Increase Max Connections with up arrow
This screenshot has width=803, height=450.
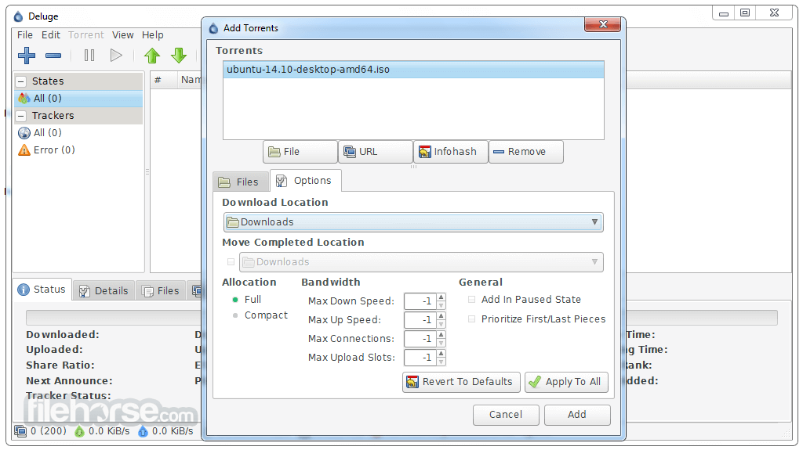pyautogui.click(x=441, y=334)
